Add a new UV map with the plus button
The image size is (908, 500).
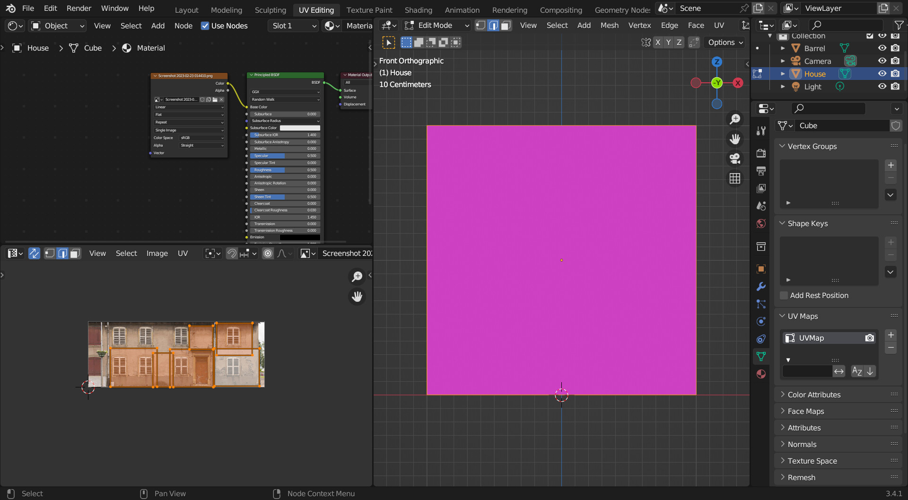(x=891, y=334)
